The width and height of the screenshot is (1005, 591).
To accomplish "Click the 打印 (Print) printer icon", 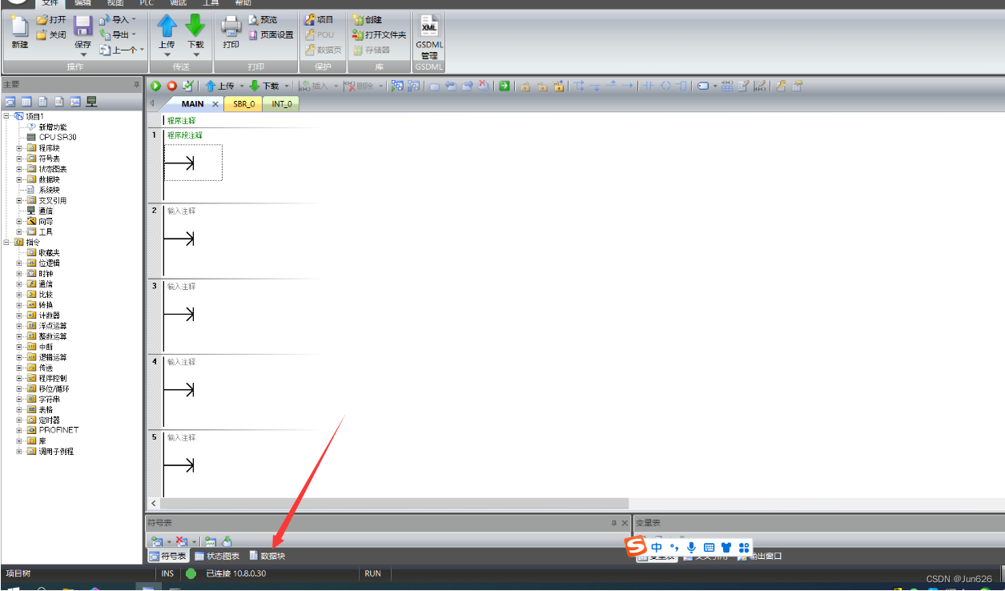I will pyautogui.click(x=231, y=26).
